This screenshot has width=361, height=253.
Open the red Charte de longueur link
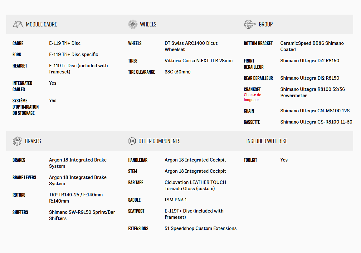252,97
